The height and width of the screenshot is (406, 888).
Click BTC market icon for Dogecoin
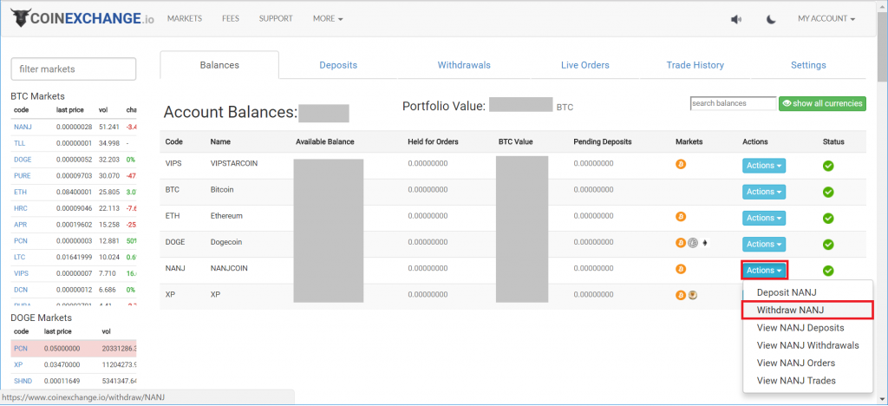pyautogui.click(x=681, y=243)
